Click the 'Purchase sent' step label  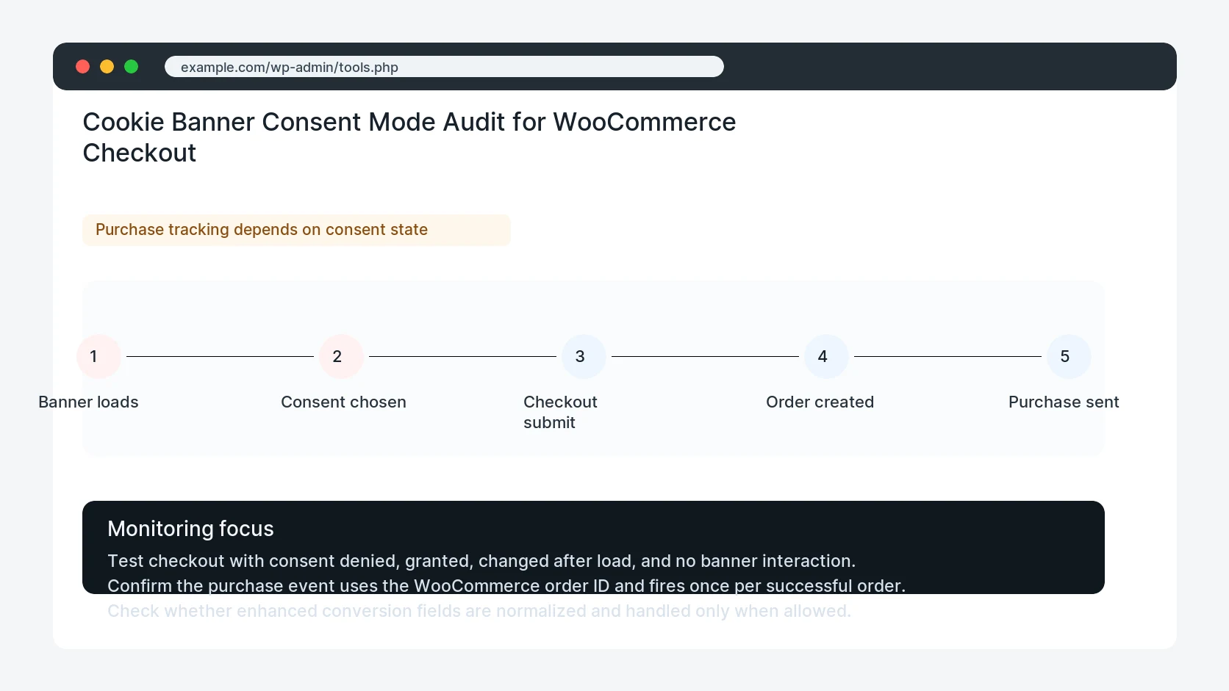[1064, 402]
